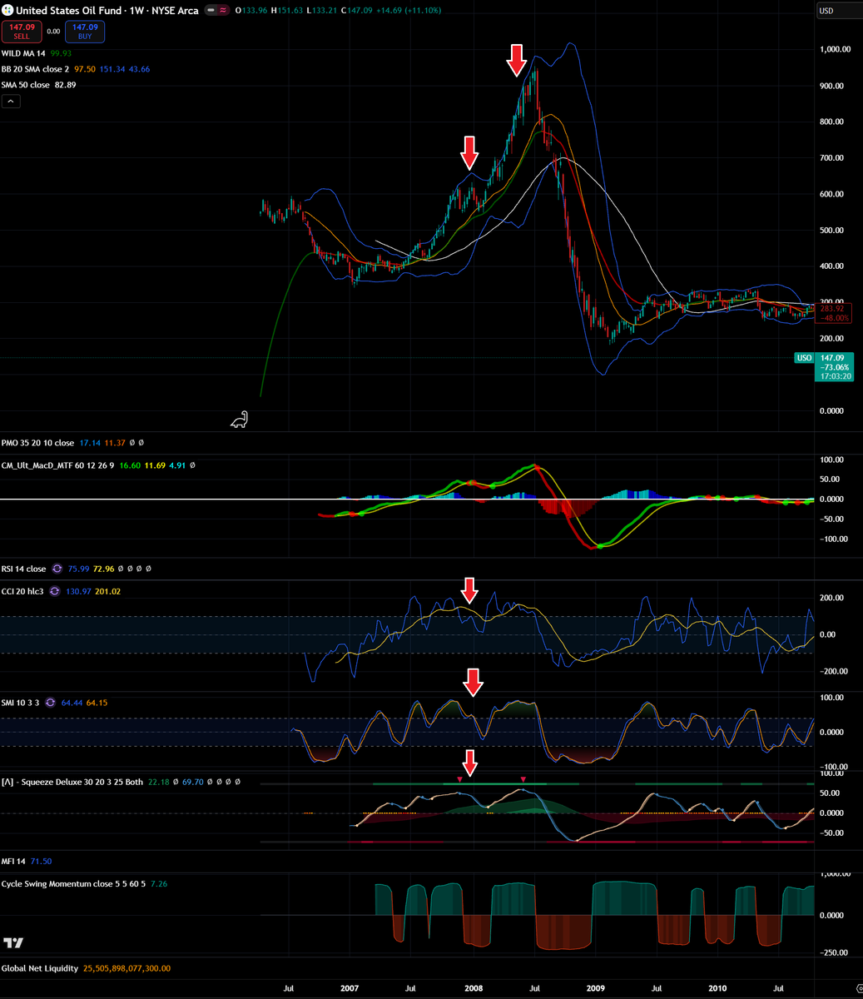
Task: Select the SMI 10 3 3 legend label
Action: click(21, 703)
